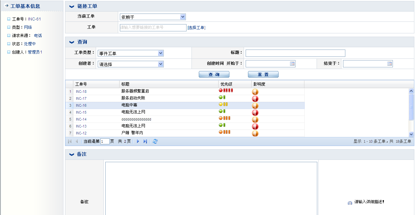Click the scroll down arrow in ticket grid
Image resolution: width=416 pixels, height=215 pixels.
pyautogui.click(x=411, y=134)
